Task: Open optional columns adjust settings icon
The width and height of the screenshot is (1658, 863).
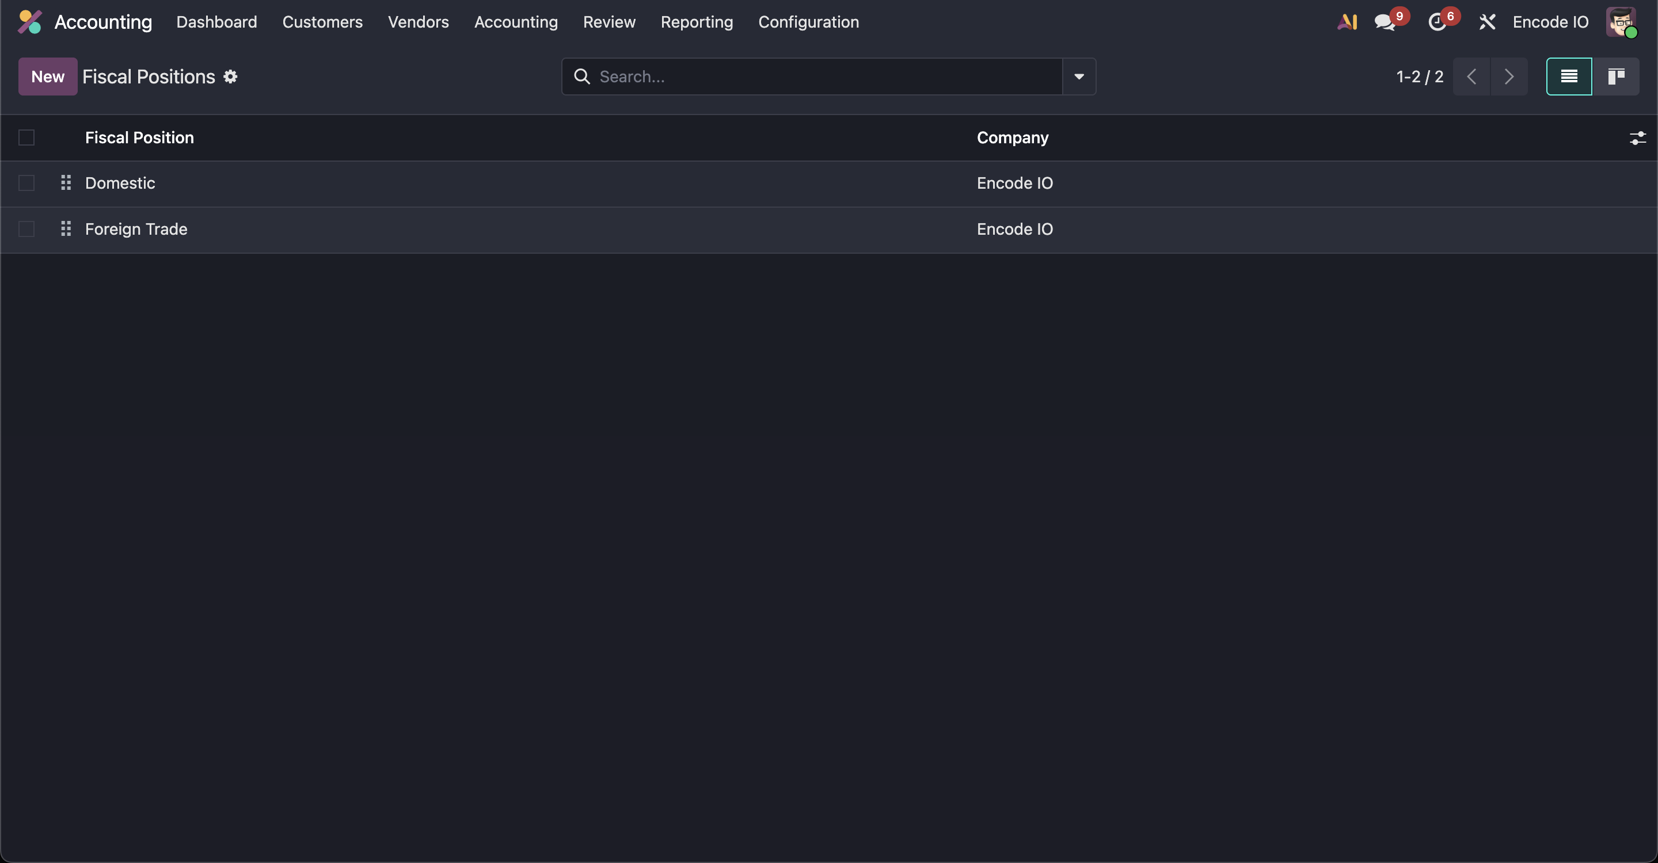Action: (1637, 138)
